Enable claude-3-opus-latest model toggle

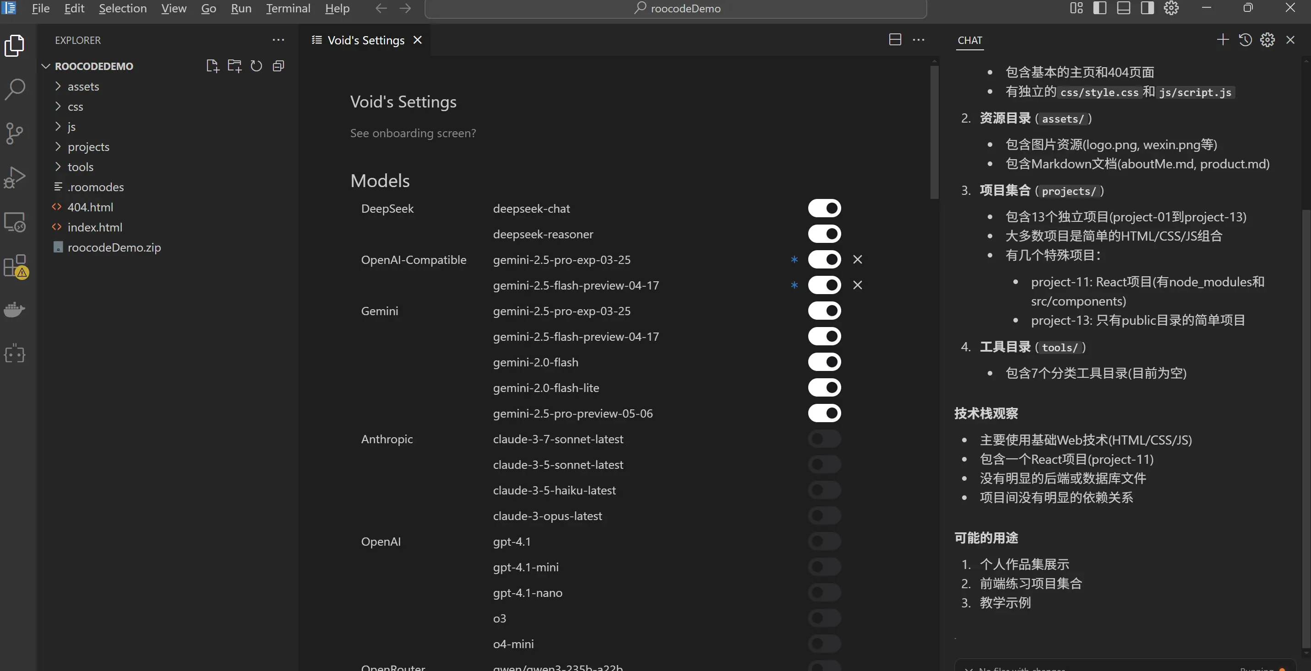824,515
